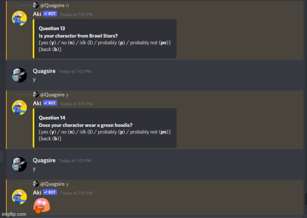Click Quagsire's avatar on second 'y' message
The image size is (307, 218).
(19, 164)
